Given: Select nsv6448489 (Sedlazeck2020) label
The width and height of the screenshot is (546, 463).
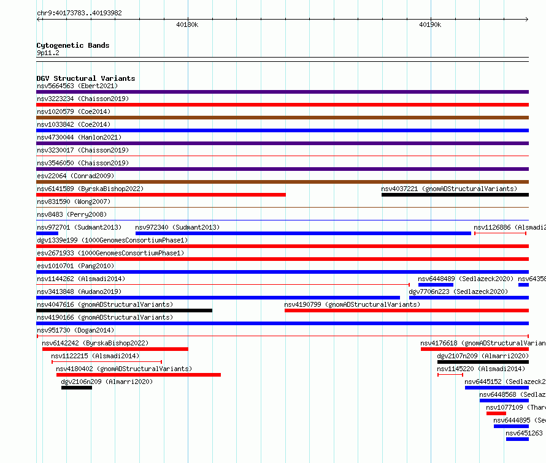Looking at the screenshot, I should pos(466,279).
